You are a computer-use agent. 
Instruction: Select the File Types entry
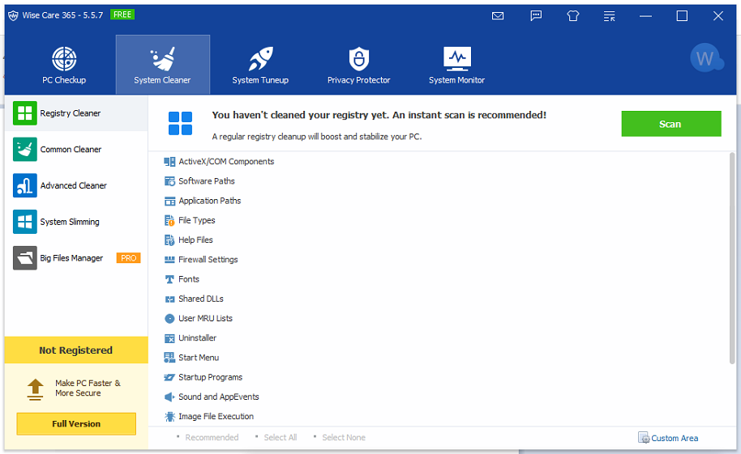coord(196,220)
